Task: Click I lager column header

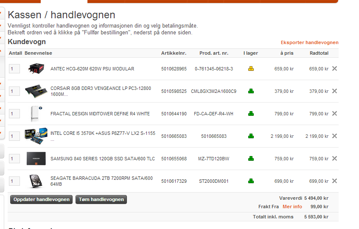Action: click(251, 53)
